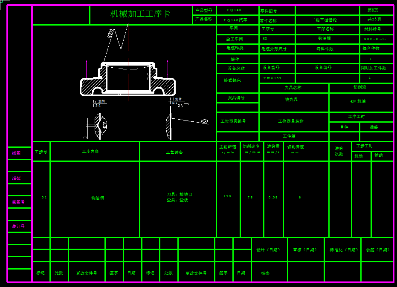The image size is (397, 287).
Task: Click the 刀具：槽铣刀 tooling text
Action: [179, 195]
